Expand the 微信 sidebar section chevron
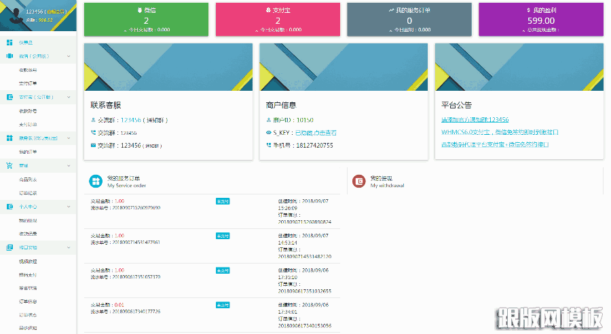Screen dimensions: 611x334 69,56
